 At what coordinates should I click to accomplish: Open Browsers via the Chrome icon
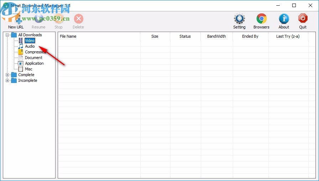(261, 19)
